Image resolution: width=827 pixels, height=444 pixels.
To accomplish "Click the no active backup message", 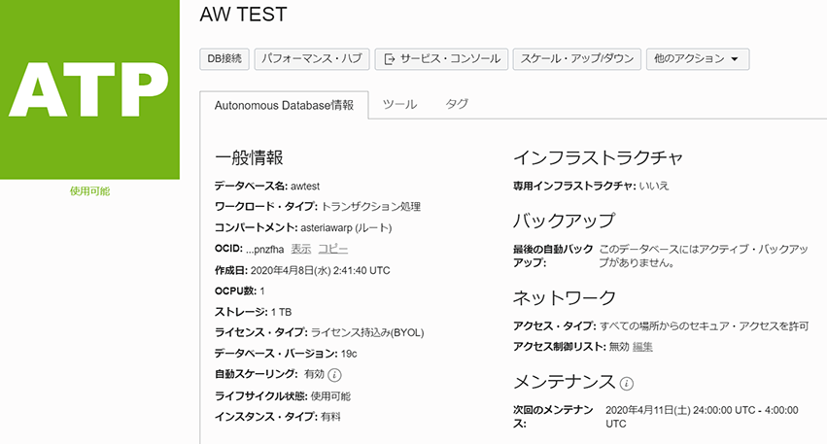I will (704, 256).
